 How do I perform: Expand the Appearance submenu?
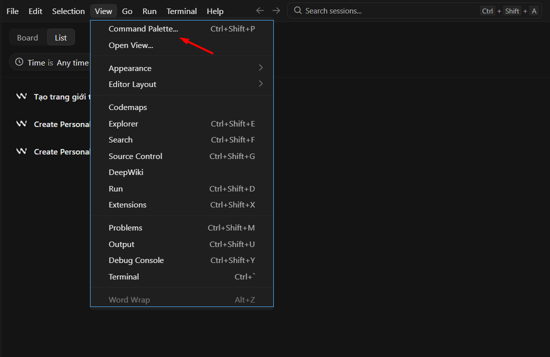pos(182,68)
